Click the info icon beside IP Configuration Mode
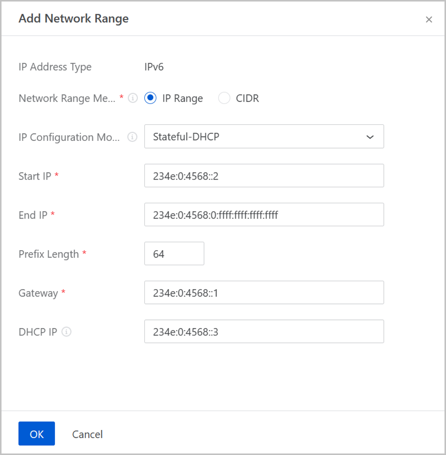 coord(132,137)
